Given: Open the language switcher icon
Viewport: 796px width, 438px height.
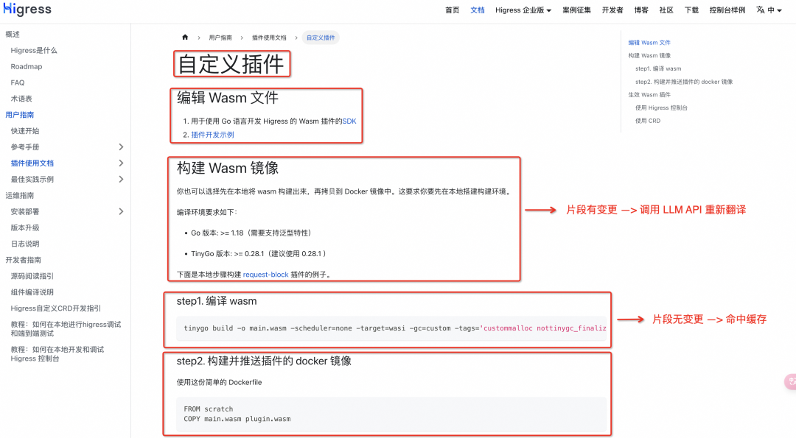Looking at the screenshot, I should pos(760,10).
